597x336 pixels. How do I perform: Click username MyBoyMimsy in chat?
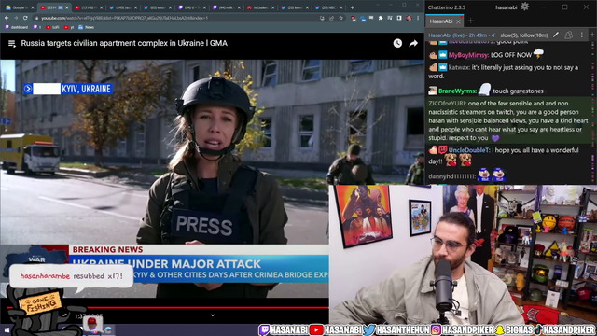468,55
